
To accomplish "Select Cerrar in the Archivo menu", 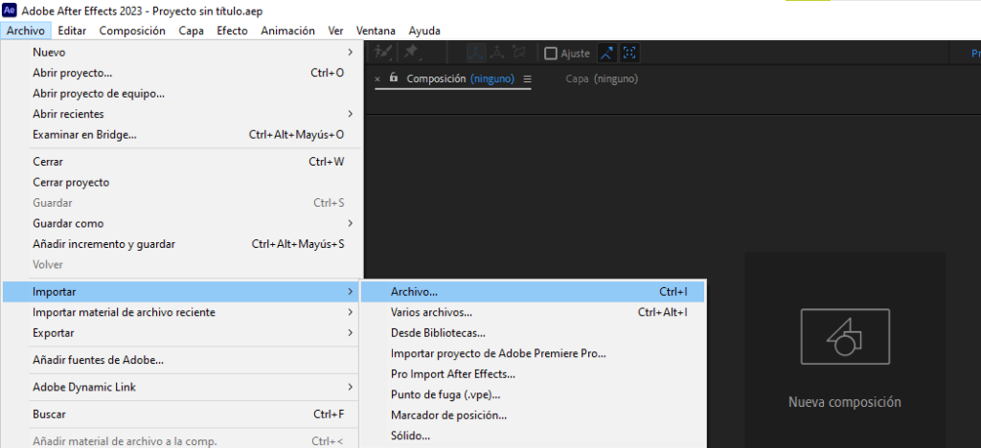I will (x=182, y=162).
